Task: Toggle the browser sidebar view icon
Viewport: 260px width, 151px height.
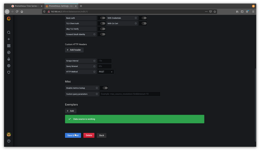Action: coord(242,12)
